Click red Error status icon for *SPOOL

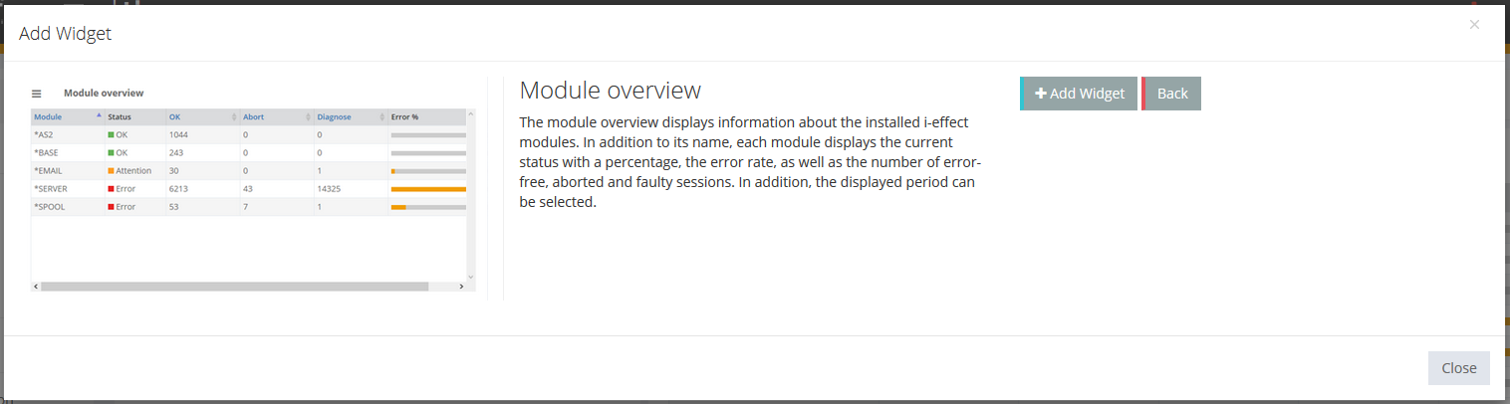click(112, 207)
